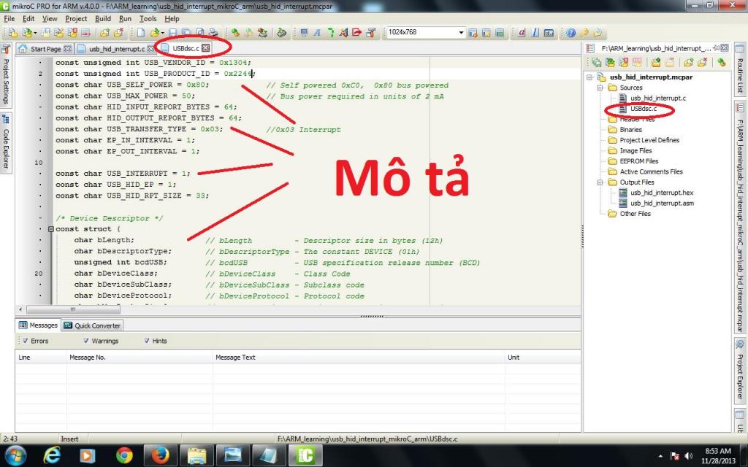Viewport: 748px width, 467px height.
Task: Click the Open File folder icon
Action: pos(154,32)
